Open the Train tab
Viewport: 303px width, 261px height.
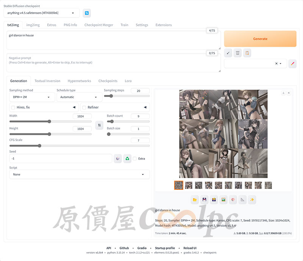(124, 25)
